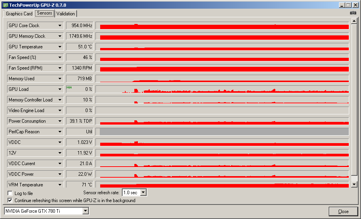Viewport: 361px width, 219px height.
Task: Click the GPU Load MIN 0 % value
Action: pos(79,89)
